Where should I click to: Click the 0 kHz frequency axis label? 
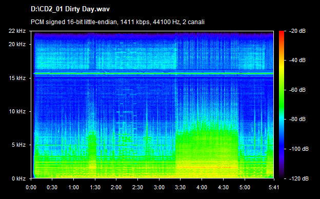coord(18,179)
